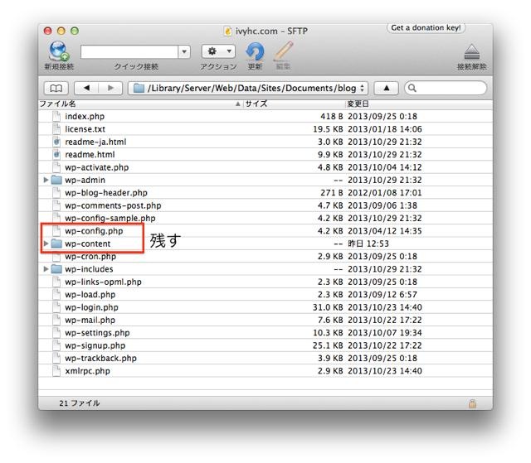531x463 pixels.
Task: Open the Quick Connect dropdown arrow
Action: click(x=184, y=51)
